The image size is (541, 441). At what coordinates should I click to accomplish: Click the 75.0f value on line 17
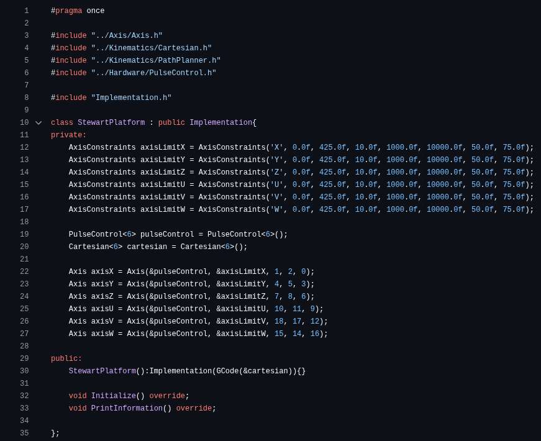[x=514, y=209]
